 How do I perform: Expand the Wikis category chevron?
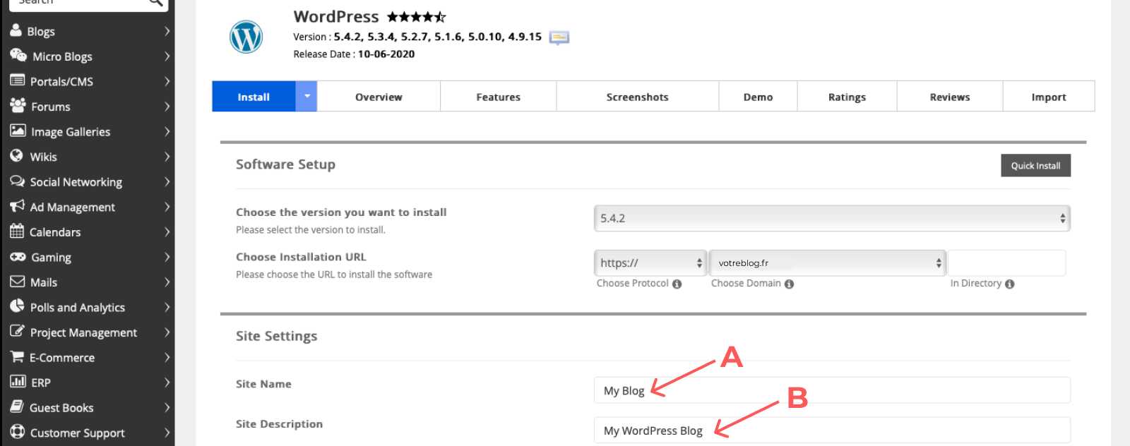point(167,157)
